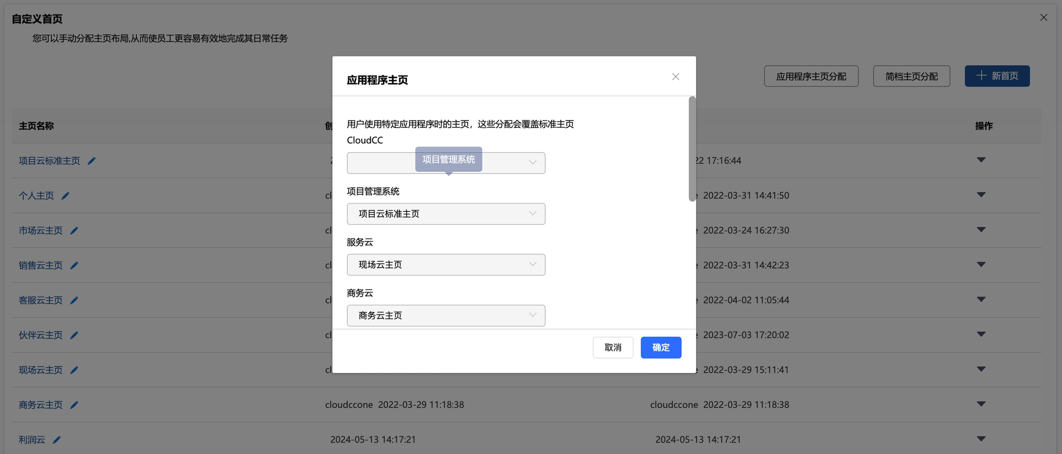Click the pencil icon beside 伙伴云主页
Viewport: 1062px width, 454px height.
click(74, 335)
